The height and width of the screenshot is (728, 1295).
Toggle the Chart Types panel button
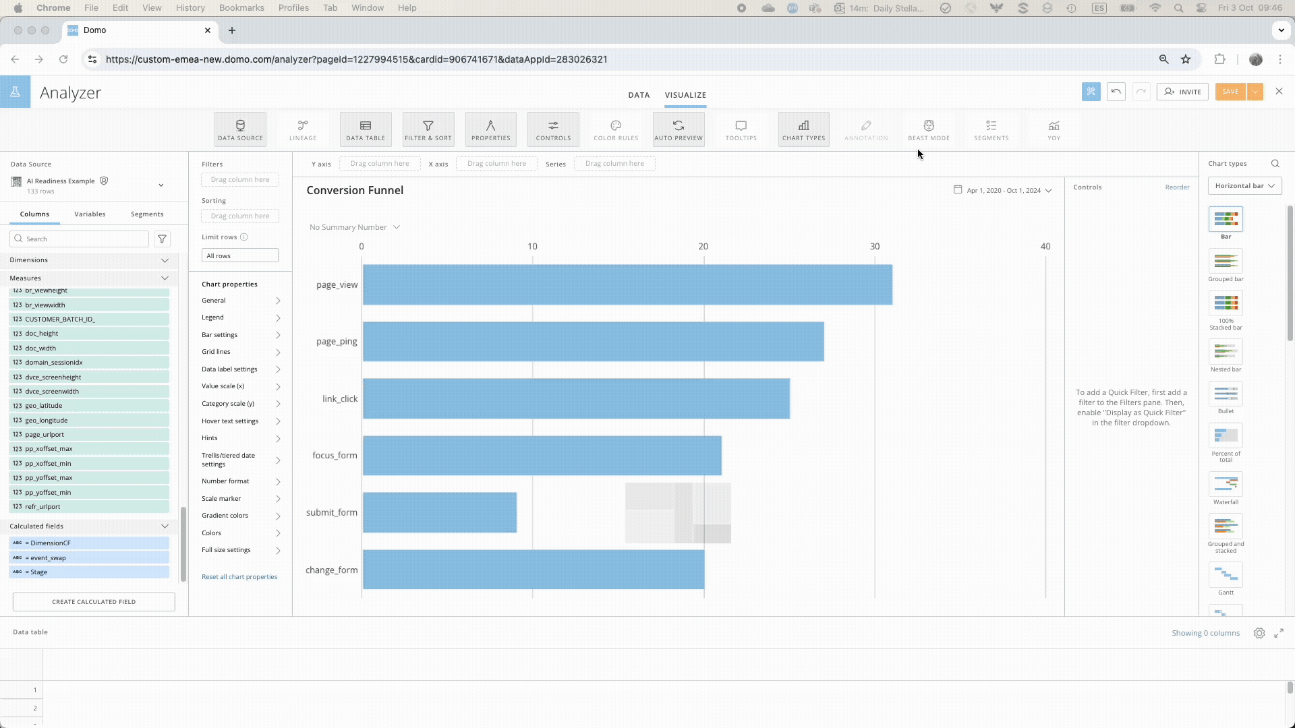803,129
